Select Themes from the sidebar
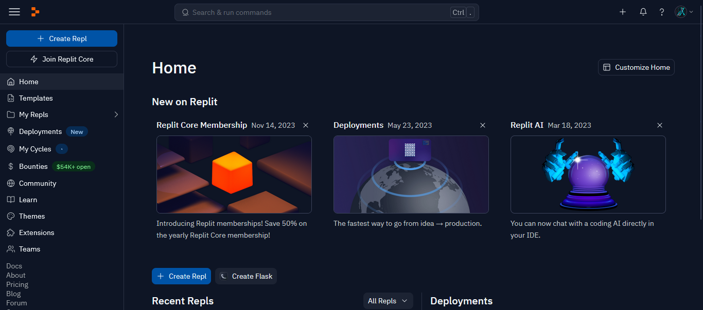 [32, 216]
